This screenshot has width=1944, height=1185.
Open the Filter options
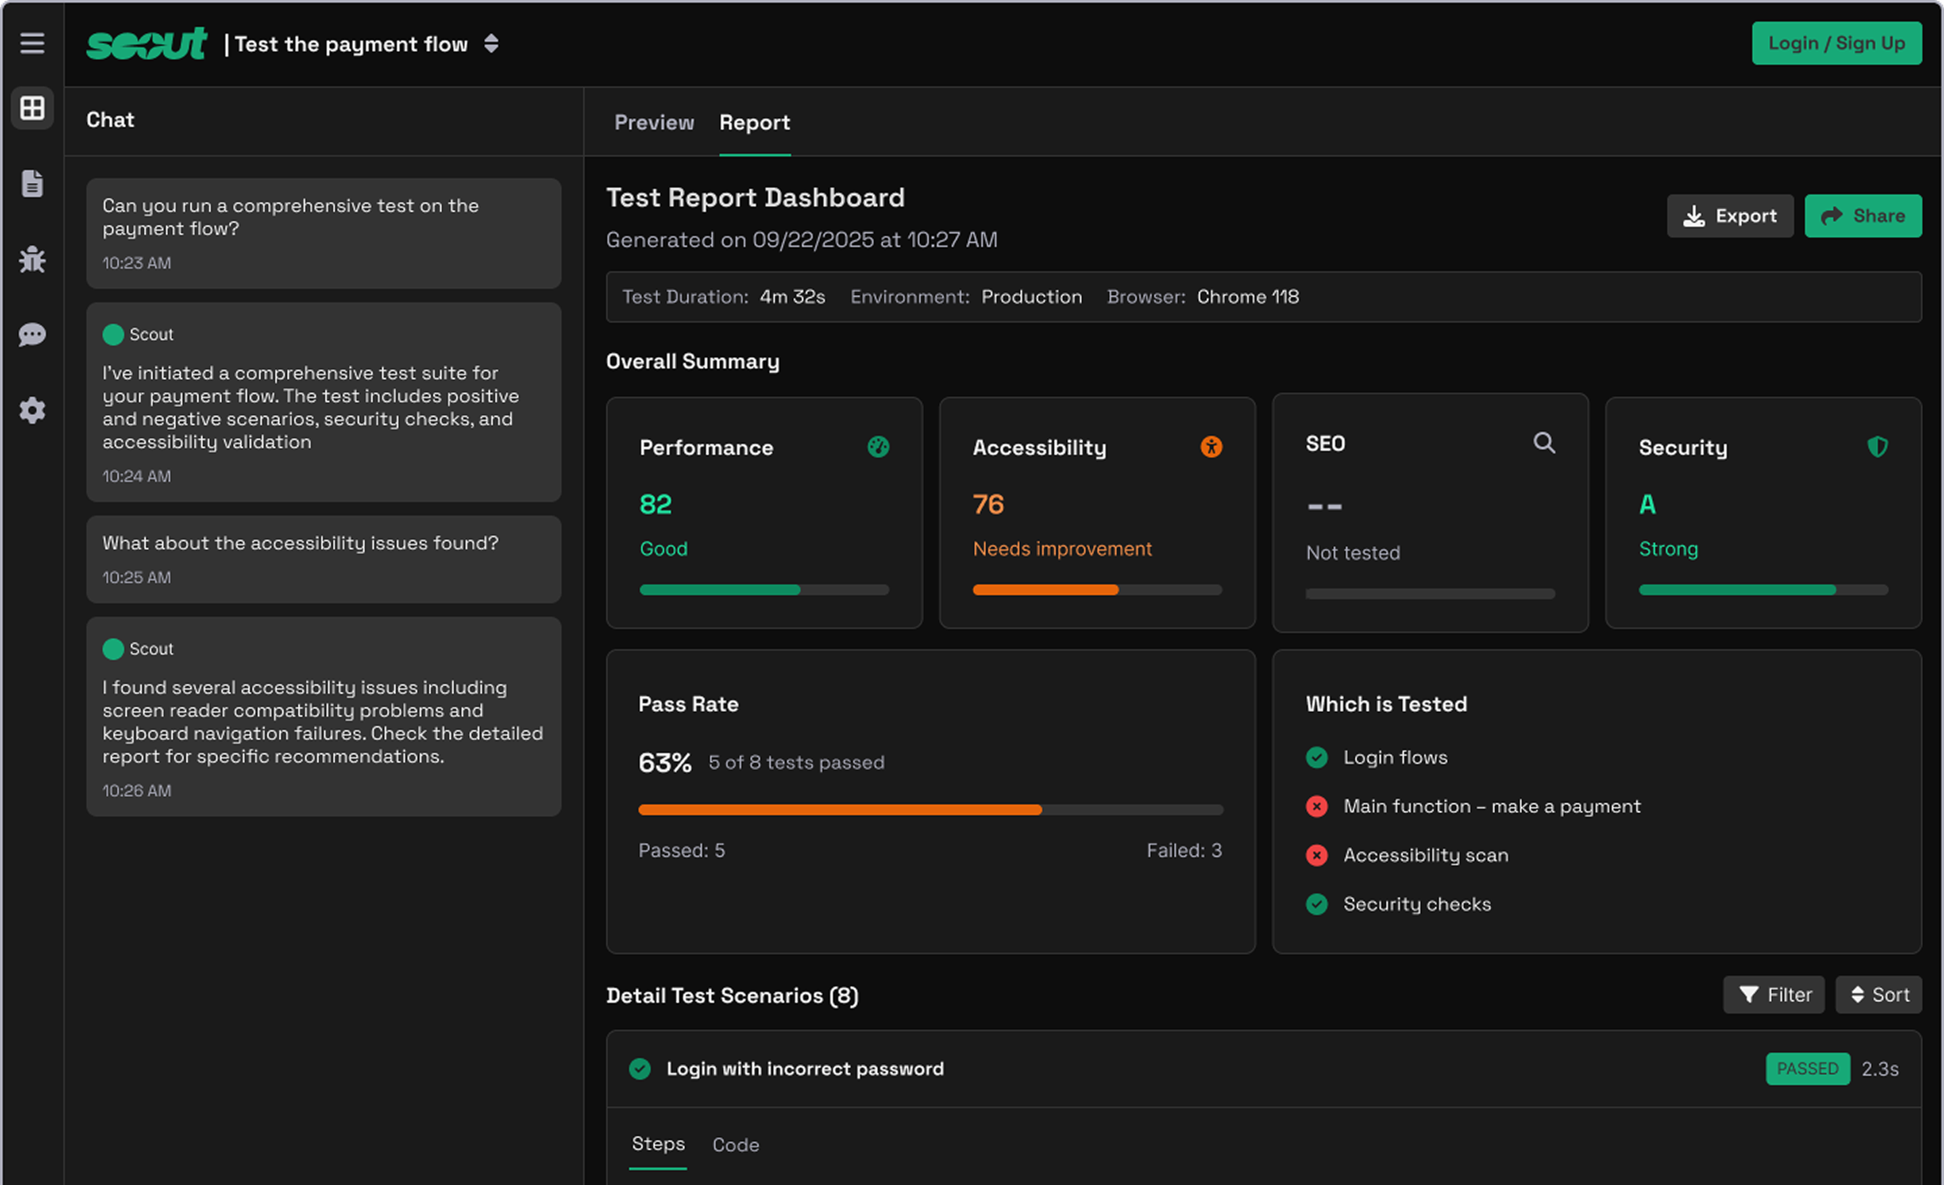(1774, 994)
